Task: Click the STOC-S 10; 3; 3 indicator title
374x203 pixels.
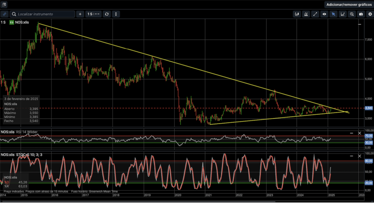Action: [x=29, y=155]
